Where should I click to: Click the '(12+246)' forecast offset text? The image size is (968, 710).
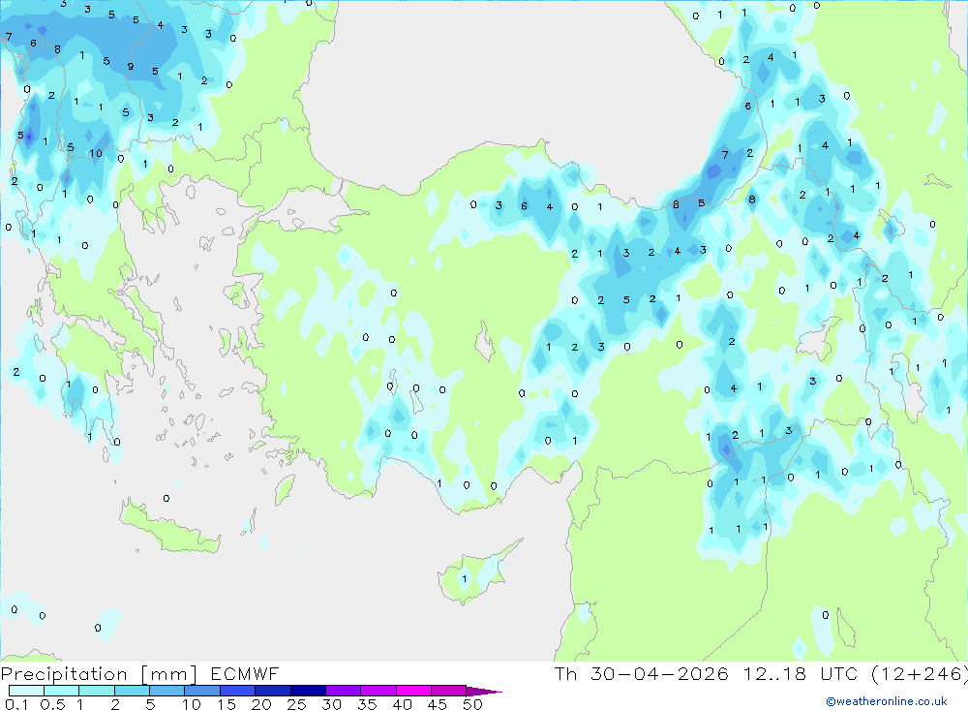[x=919, y=673]
